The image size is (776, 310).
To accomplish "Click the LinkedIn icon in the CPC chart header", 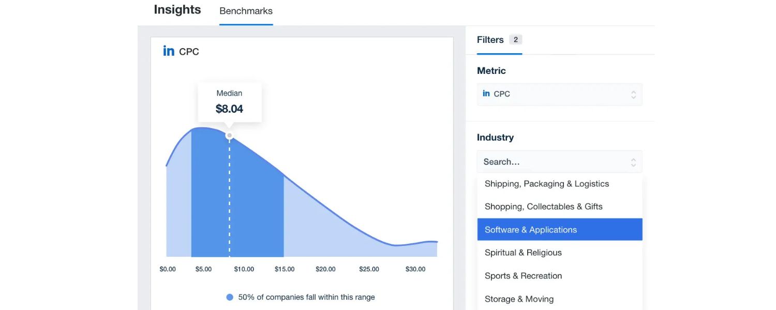I will point(168,50).
